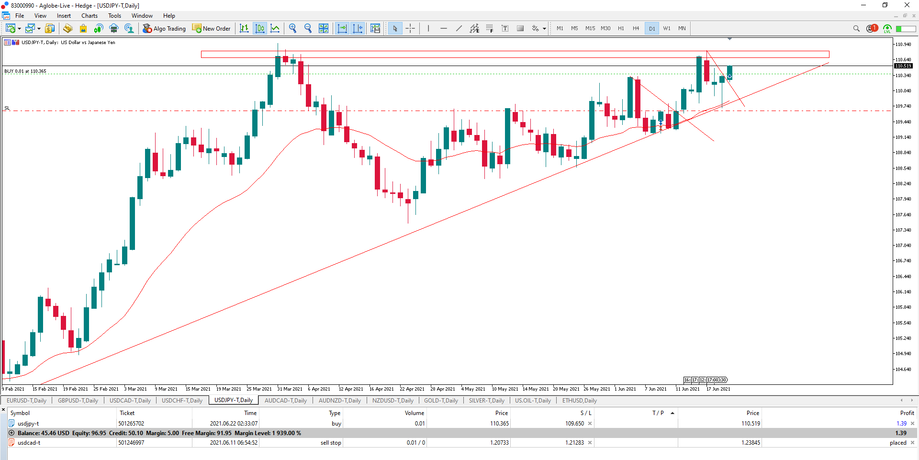Image resolution: width=919 pixels, height=460 pixels.
Task: Click the T/P column sort arrow
Action: pos(672,413)
